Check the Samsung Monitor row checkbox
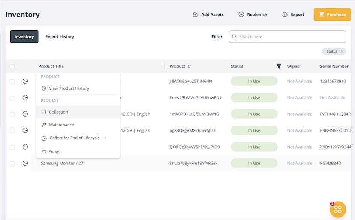The image size is (355, 220). pos(12,164)
